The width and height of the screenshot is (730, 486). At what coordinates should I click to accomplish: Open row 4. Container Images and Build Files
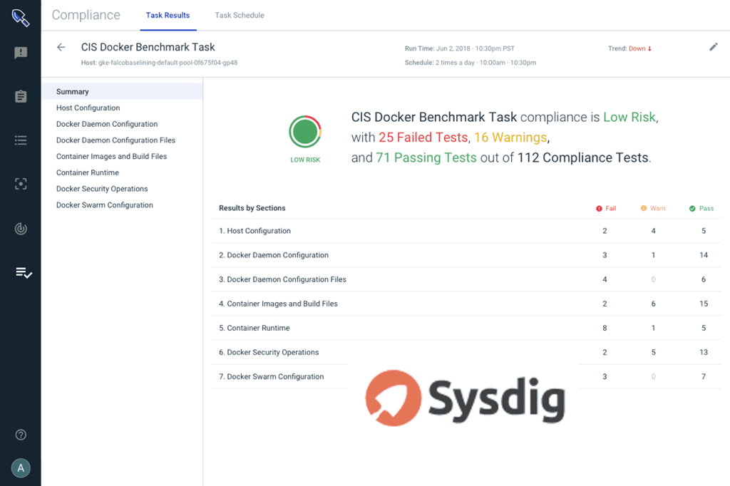click(x=466, y=304)
